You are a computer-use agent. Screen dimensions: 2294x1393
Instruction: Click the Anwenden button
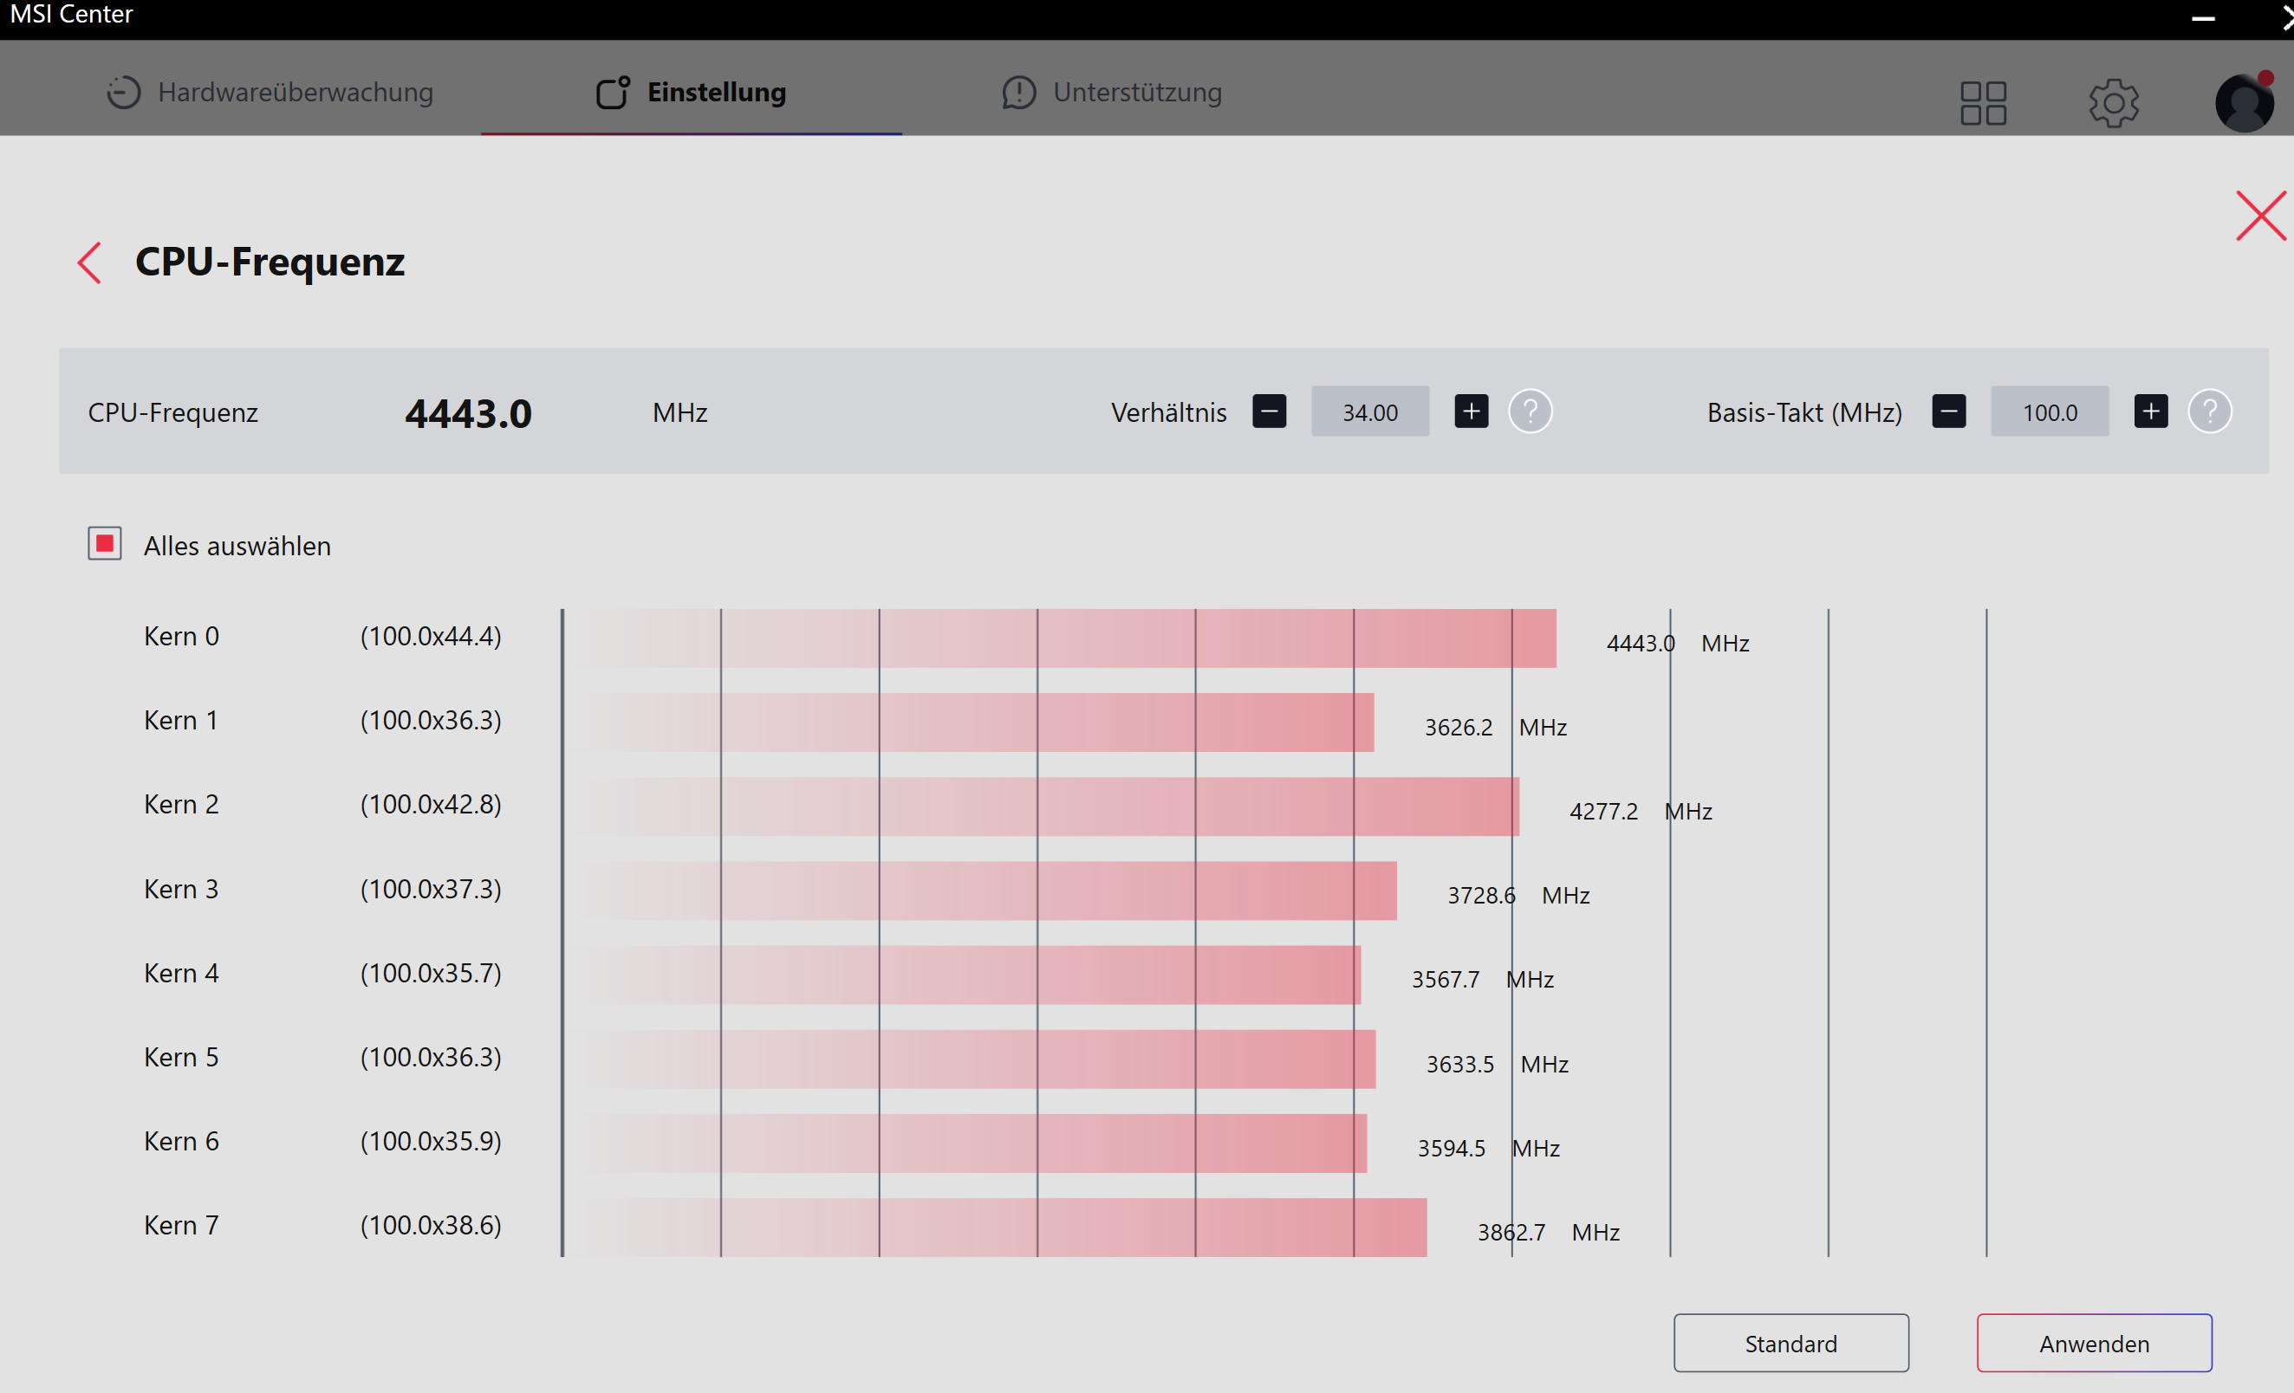click(x=2094, y=1343)
